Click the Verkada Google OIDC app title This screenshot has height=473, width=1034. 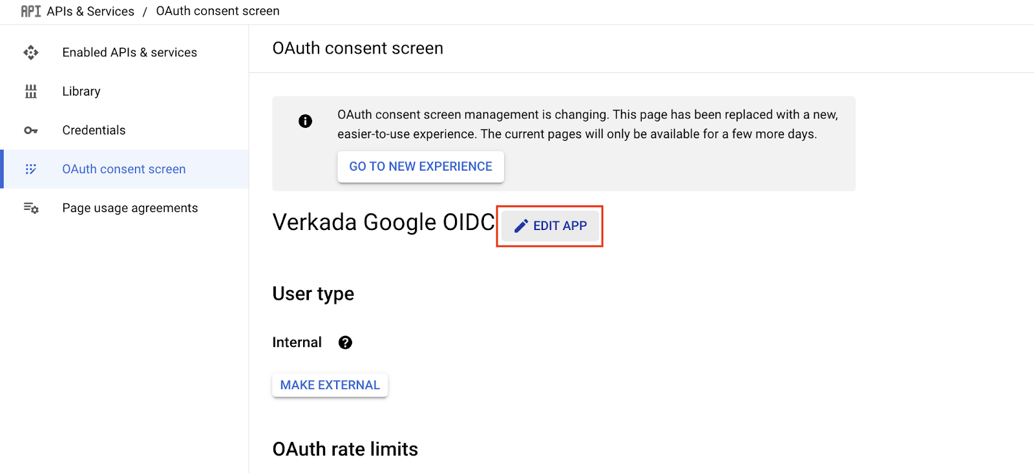(383, 222)
